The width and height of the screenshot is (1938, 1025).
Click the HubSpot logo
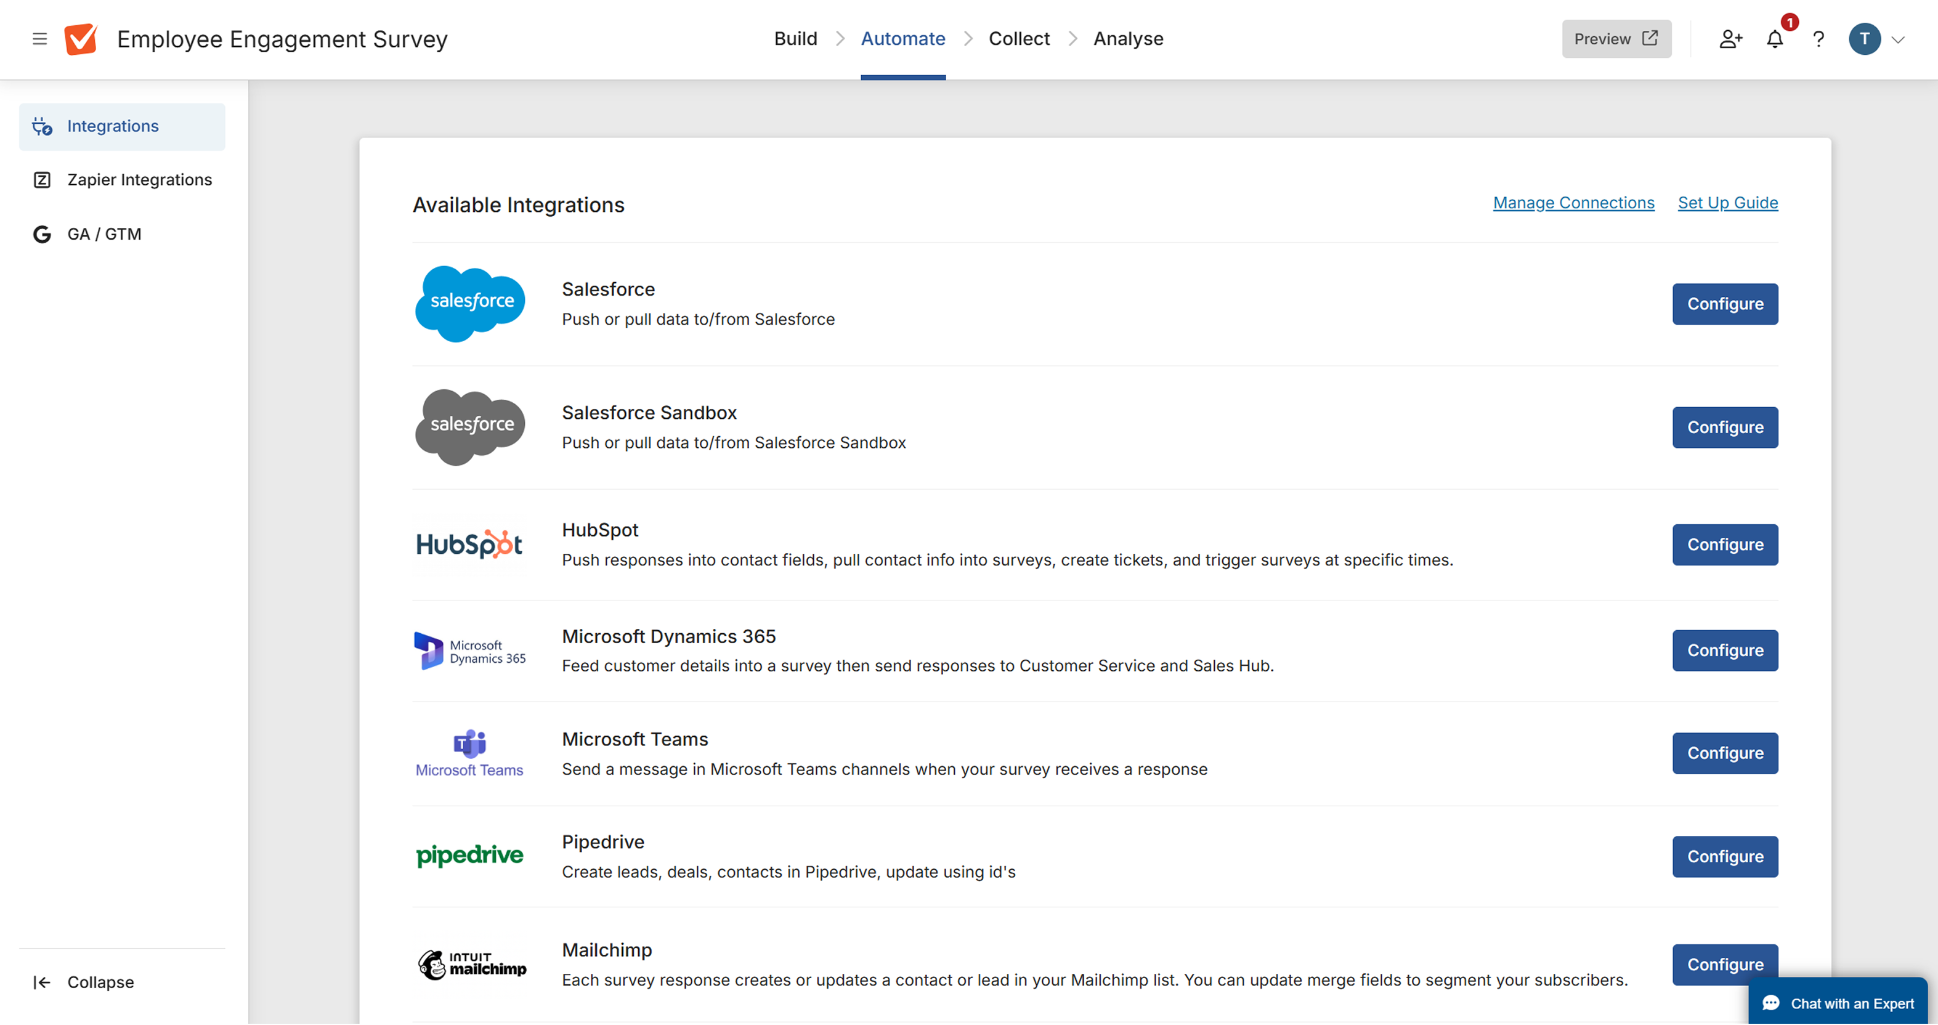[469, 545]
